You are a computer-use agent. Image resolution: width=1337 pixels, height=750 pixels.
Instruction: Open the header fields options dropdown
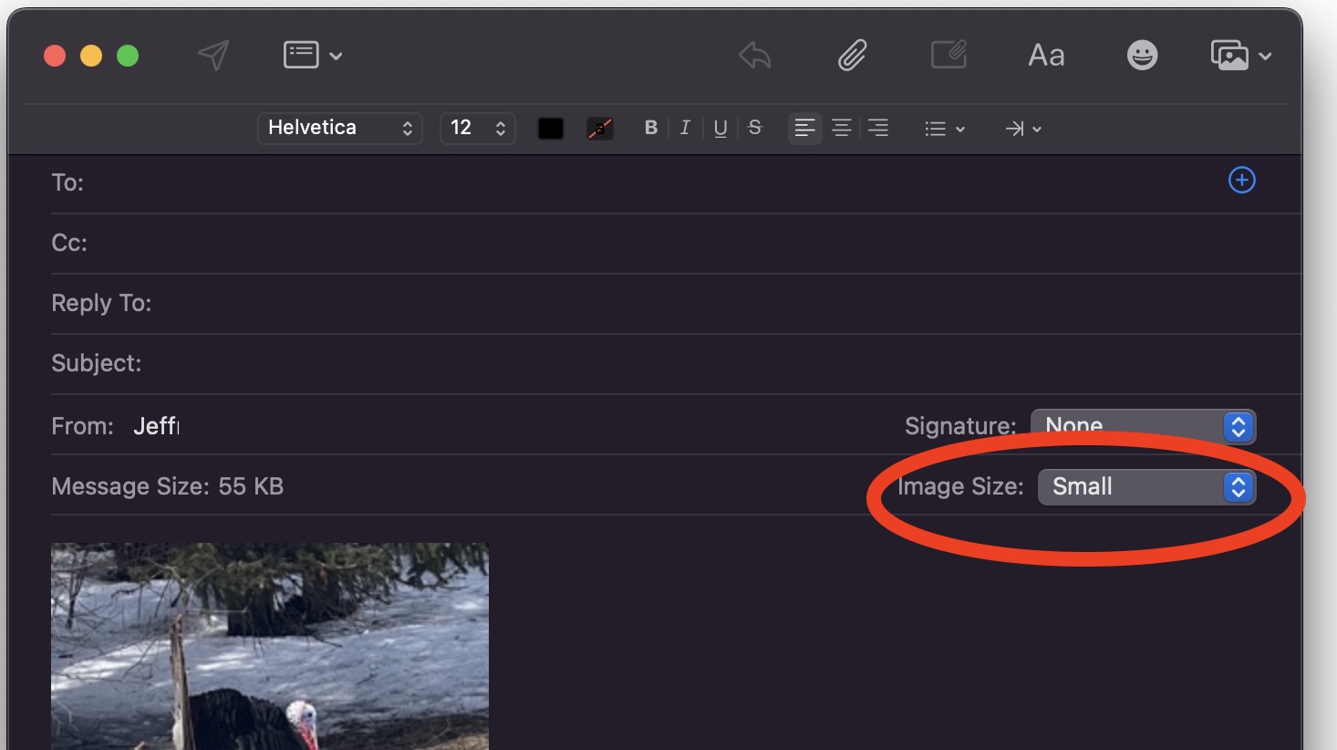pyautogui.click(x=312, y=56)
